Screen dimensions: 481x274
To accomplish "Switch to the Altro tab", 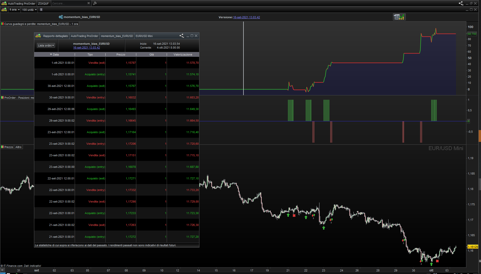I will click(x=18, y=147).
